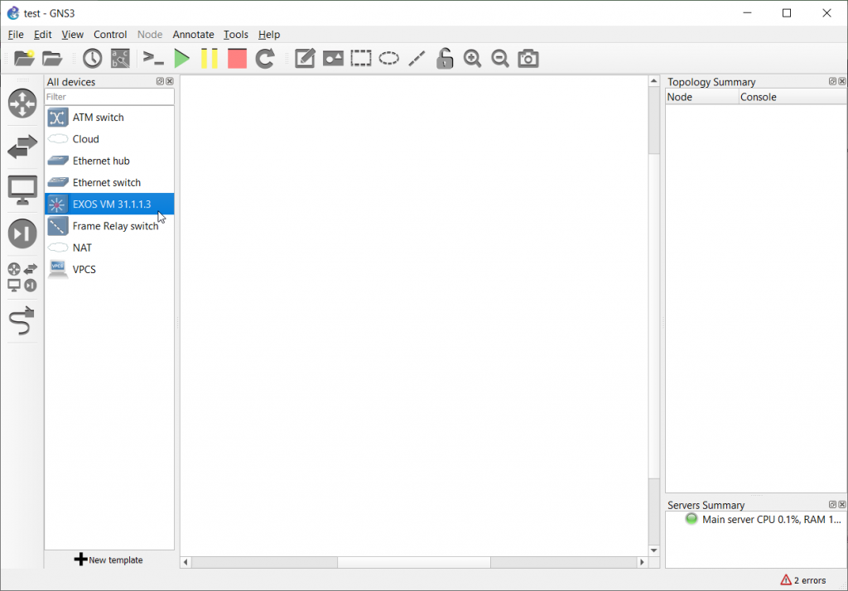Toggle the lock/unlock items padlock icon
The height and width of the screenshot is (591, 848).
[x=445, y=59]
